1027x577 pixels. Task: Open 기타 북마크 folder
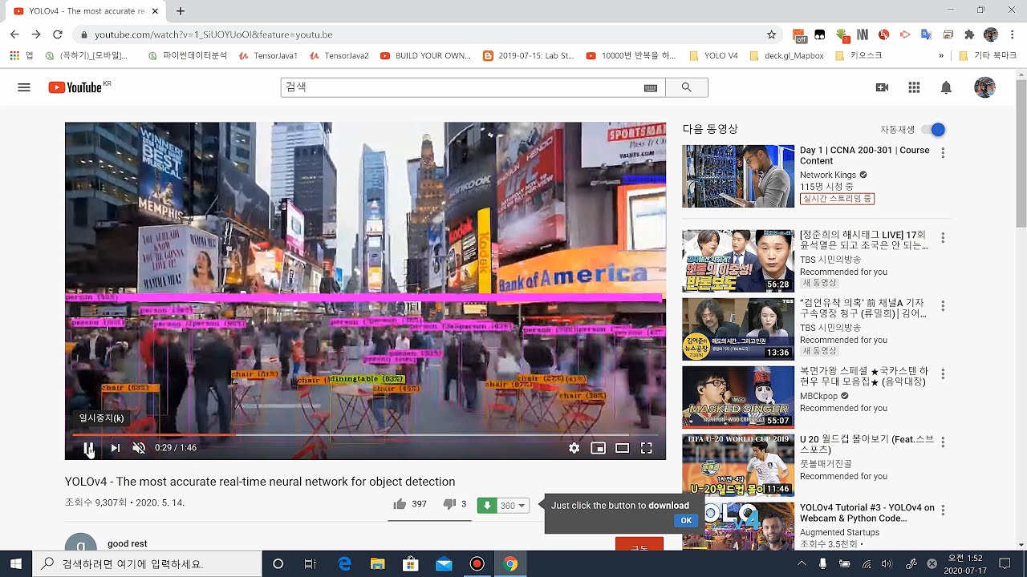coord(988,56)
